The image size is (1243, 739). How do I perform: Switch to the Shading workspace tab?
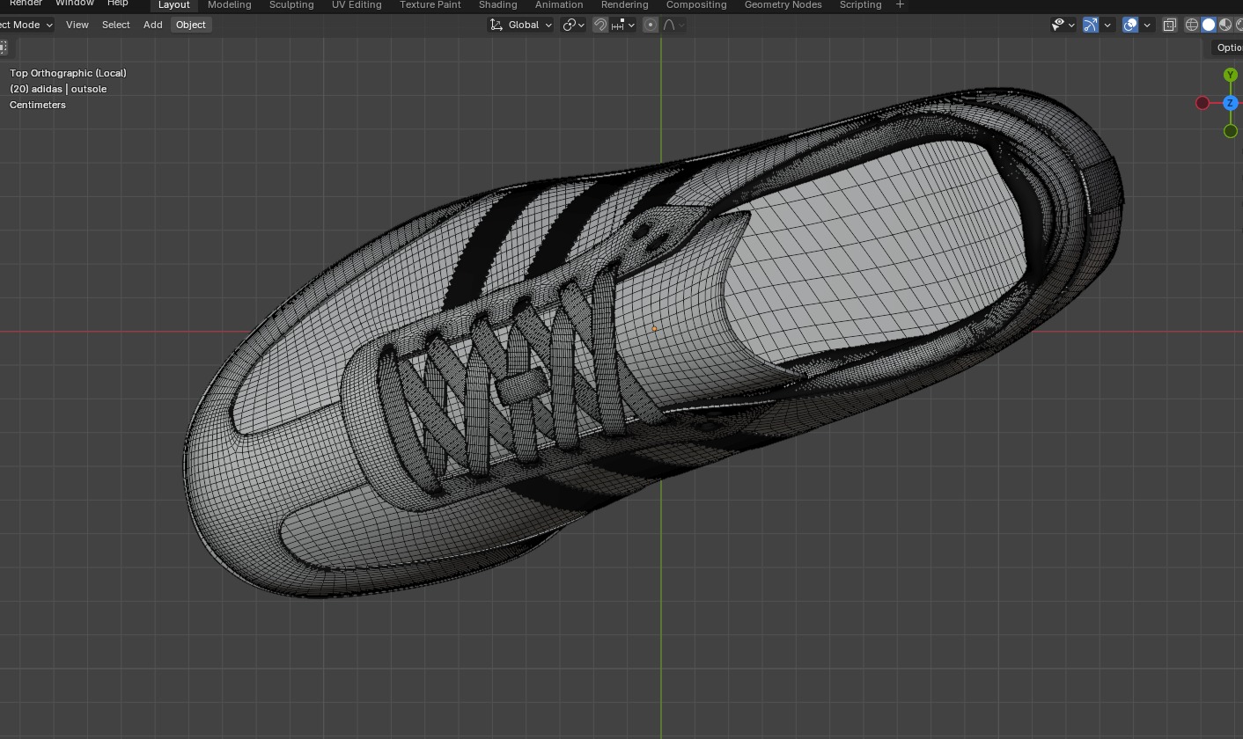pos(497,5)
